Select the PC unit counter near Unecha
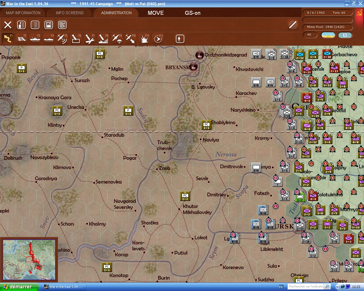 pos(57,111)
